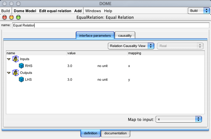Minimize EqualRelation window with yellow button

(11, 17)
